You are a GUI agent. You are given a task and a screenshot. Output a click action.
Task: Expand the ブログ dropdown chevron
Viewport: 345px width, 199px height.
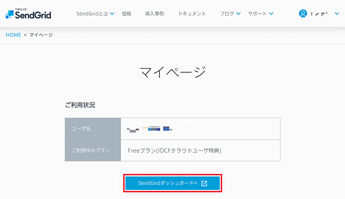click(238, 14)
